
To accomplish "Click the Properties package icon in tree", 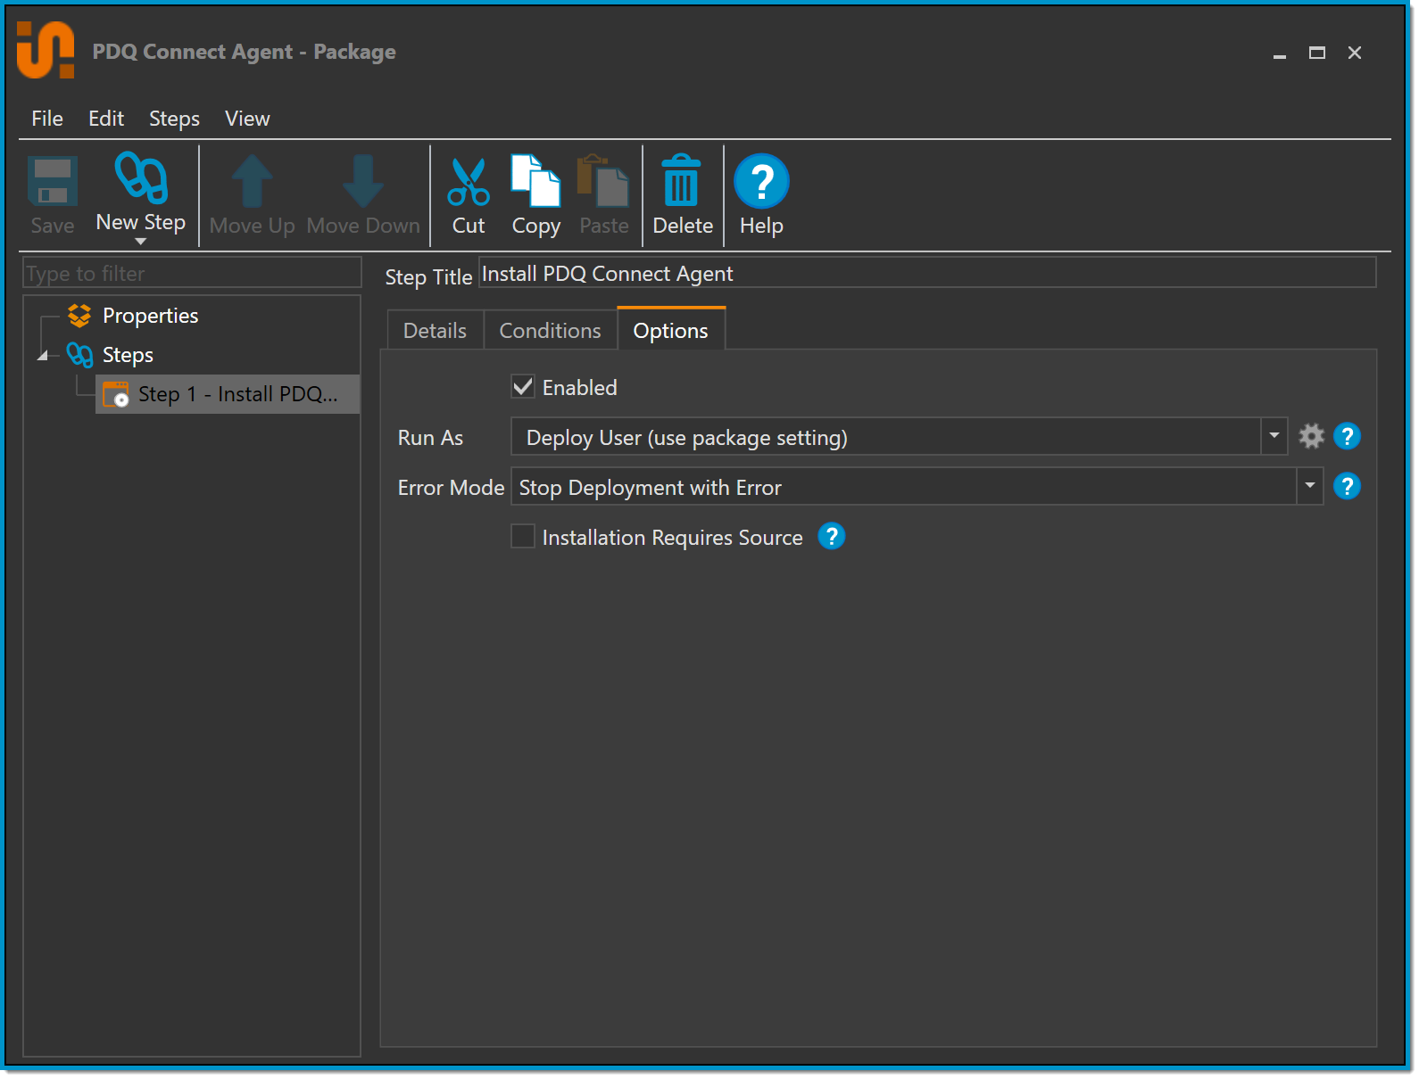I will 79,316.
